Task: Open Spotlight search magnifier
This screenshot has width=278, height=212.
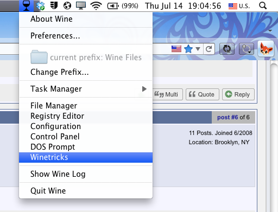Action: tap(263, 6)
